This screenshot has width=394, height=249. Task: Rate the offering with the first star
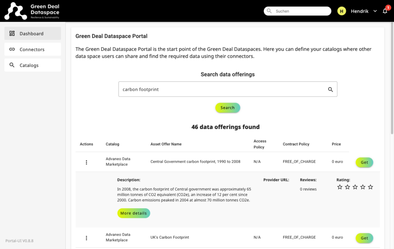click(340, 187)
